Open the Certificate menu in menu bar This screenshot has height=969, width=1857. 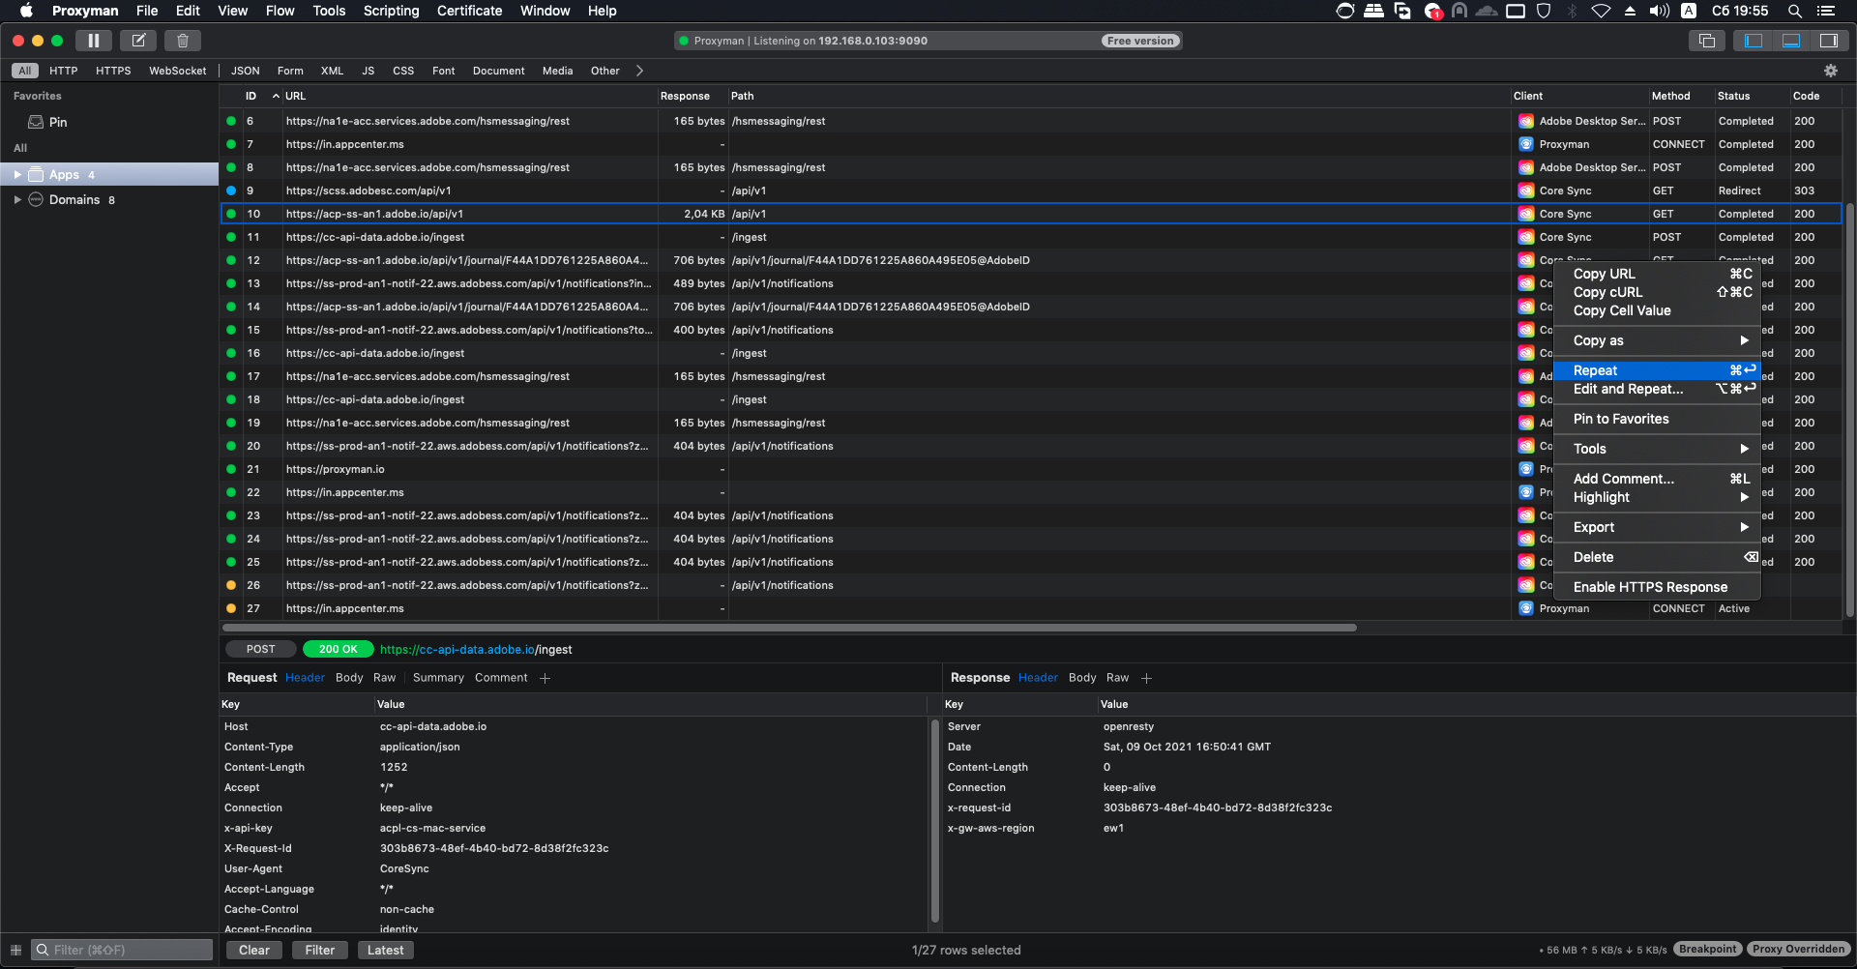tap(469, 11)
